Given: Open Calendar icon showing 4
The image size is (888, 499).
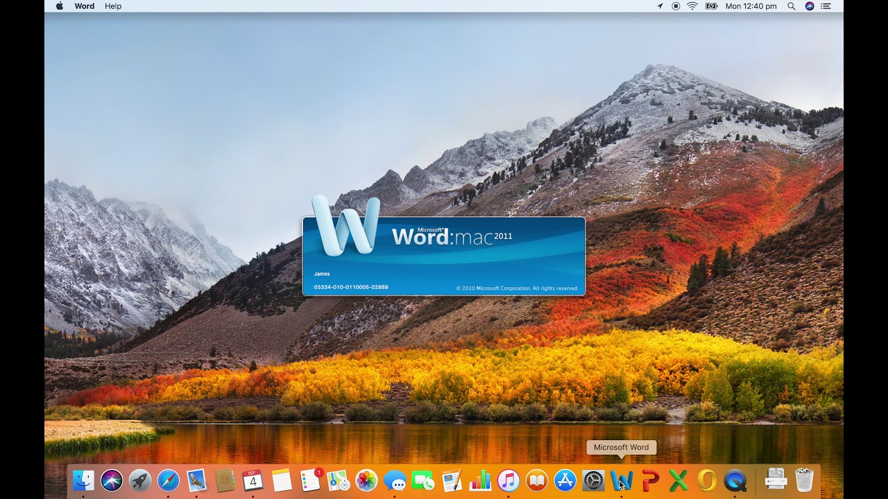Looking at the screenshot, I should coord(253,480).
